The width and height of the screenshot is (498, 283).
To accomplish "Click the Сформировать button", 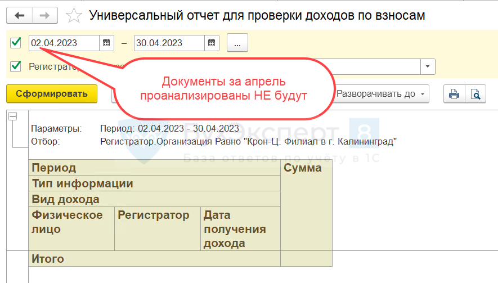I will pyautogui.click(x=52, y=94).
